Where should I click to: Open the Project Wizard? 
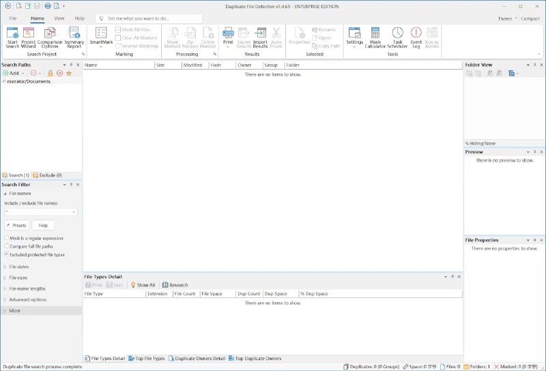28,38
